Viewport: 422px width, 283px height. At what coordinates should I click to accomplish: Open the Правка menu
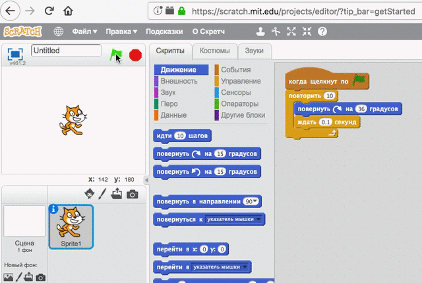(x=121, y=32)
